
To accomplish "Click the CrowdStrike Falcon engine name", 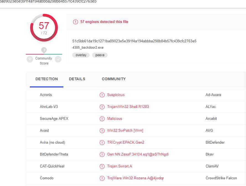I will coord(221,178).
